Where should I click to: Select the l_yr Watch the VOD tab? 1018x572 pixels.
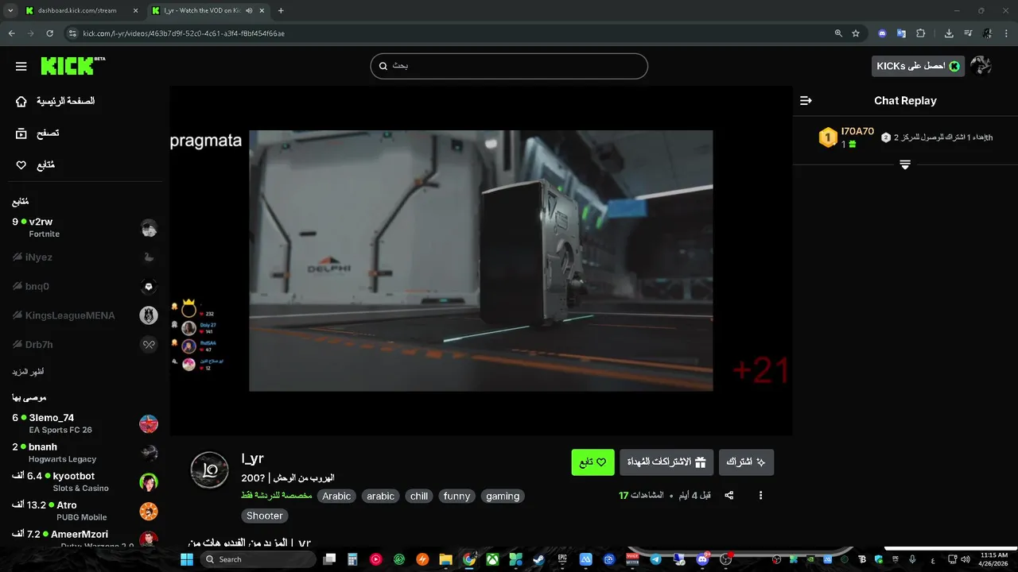209,10
